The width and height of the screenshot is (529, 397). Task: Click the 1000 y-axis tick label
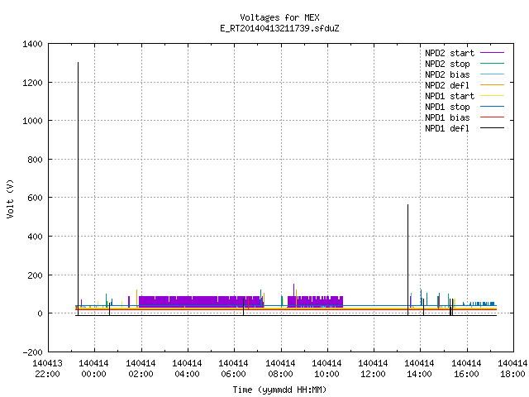32,121
